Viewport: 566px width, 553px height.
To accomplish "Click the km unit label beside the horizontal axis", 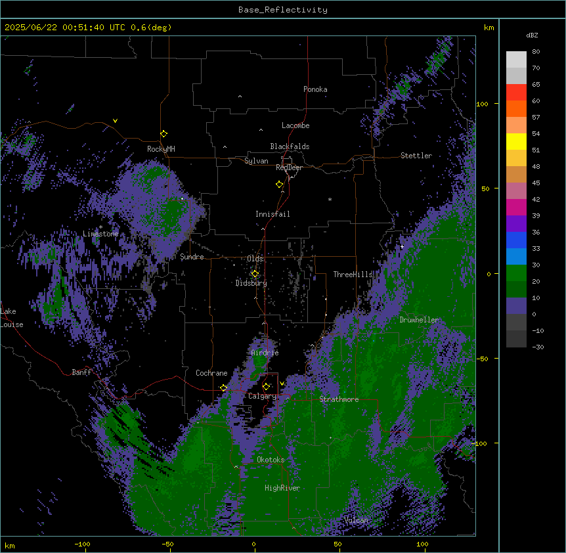I will pyautogui.click(x=10, y=546).
